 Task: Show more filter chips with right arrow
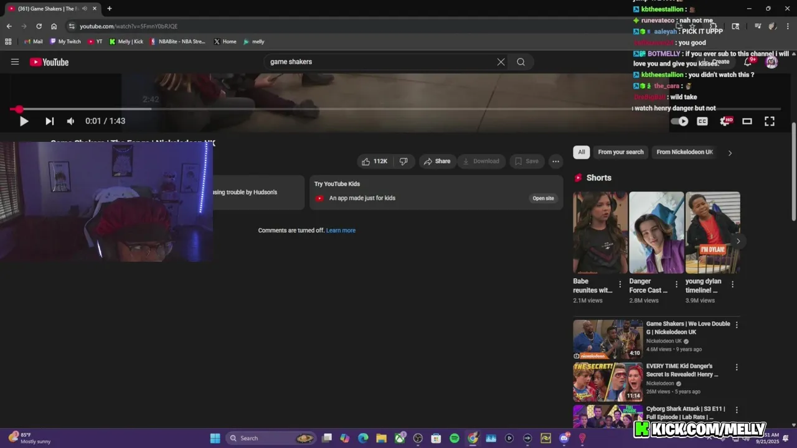[x=730, y=152]
